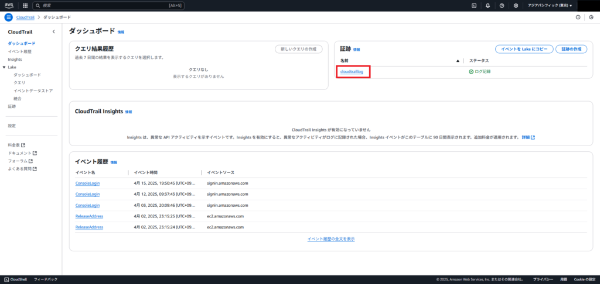Open the notifications bell
Image resolution: width=600 pixels, height=284 pixels.
tap(487, 6)
